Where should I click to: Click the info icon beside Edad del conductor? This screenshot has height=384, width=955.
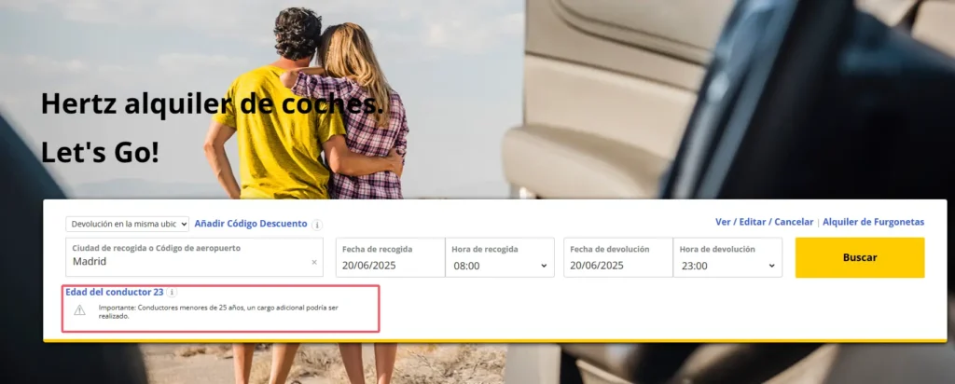coord(173,292)
